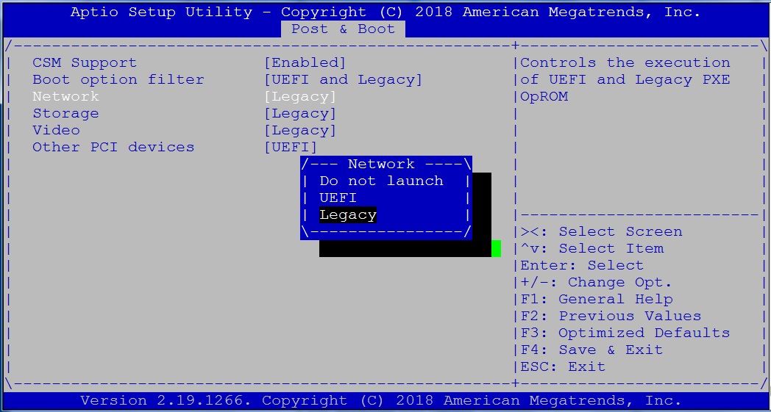Open the Network [Legacy] value field
Image resolution: width=771 pixels, height=412 pixels.
click(x=299, y=97)
